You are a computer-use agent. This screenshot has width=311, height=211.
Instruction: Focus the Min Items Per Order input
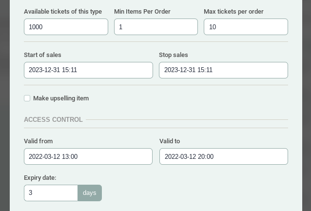pyautogui.click(x=155, y=27)
